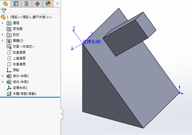Open the DimXpertManager crosshair tab

37,4
